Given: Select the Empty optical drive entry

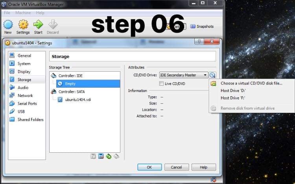Looking at the screenshot, I should coord(88,84).
